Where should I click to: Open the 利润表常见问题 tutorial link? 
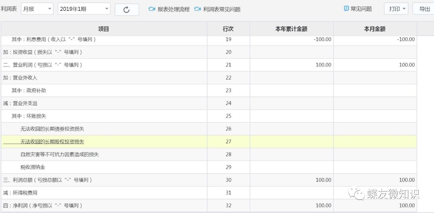[x=222, y=10]
